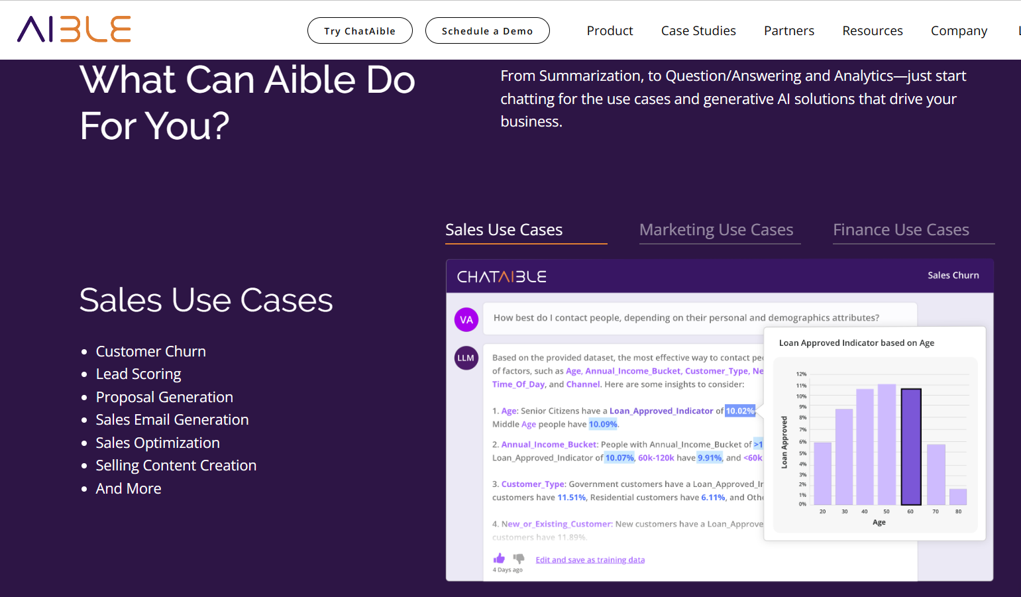
Task: Switch to the Finance Use Cases tab
Action: pyautogui.click(x=900, y=230)
